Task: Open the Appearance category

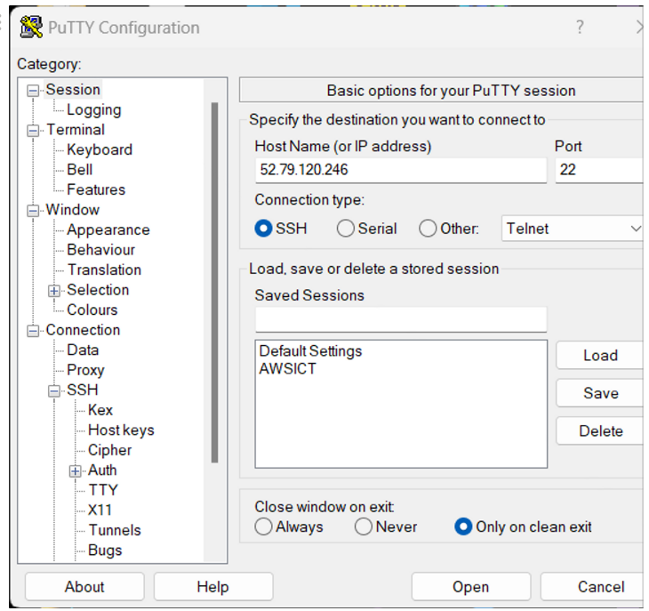Action: pyautogui.click(x=108, y=229)
